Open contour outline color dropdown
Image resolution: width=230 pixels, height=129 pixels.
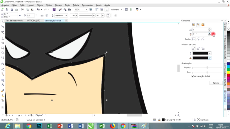(x=210, y=53)
